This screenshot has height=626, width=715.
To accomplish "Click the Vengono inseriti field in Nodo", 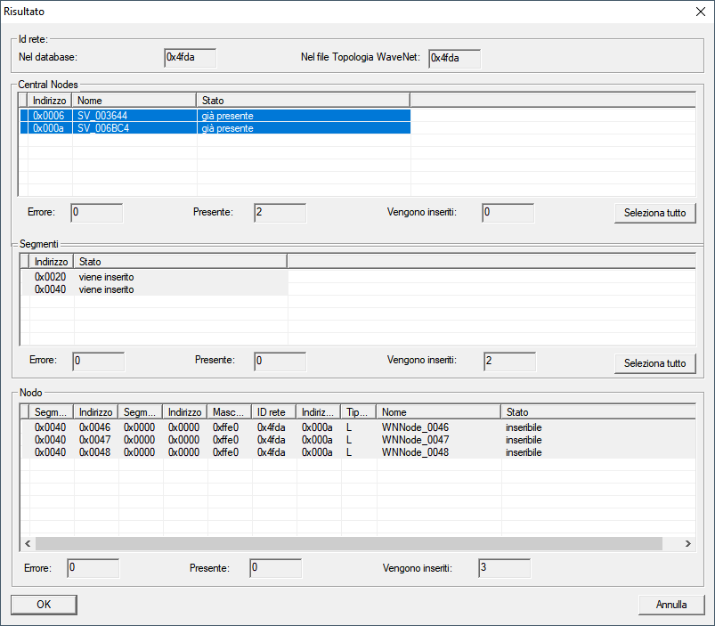I will click(504, 568).
